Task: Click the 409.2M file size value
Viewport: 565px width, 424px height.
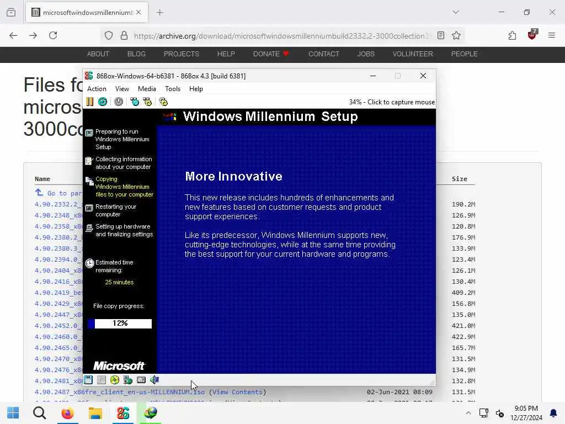Action: [463, 293]
